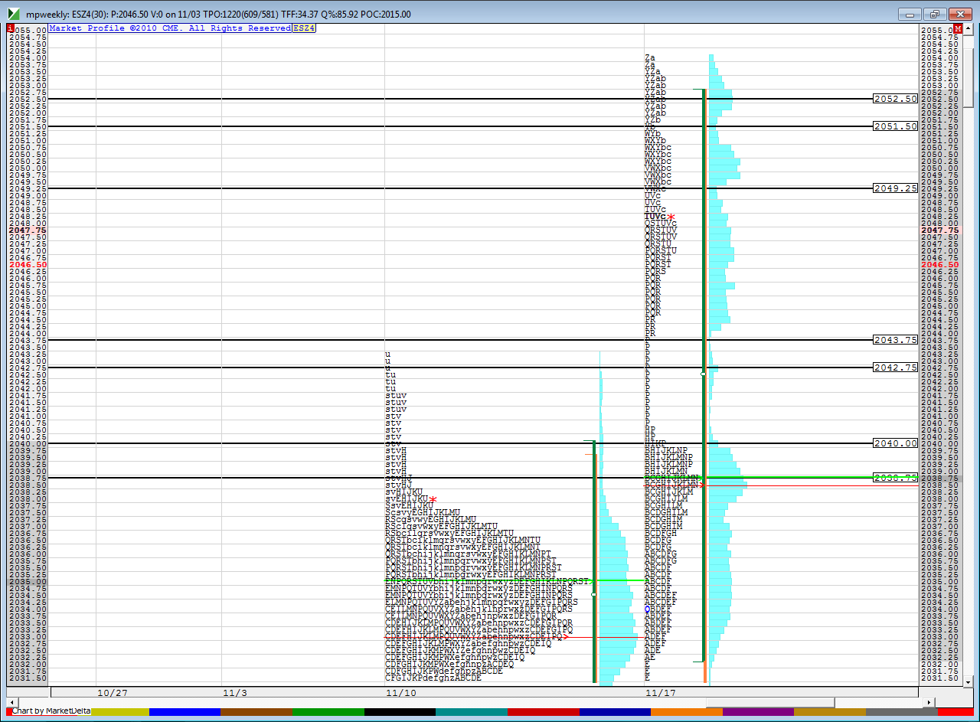Image resolution: width=980 pixels, height=722 pixels.
Task: Click the green-boxed 2038.75 price level label
Action: tap(895, 477)
